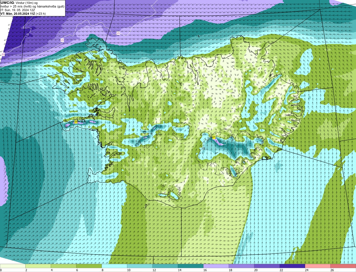Click legend scale value 16
This screenshot has width=356, height=272.
(205, 270)
